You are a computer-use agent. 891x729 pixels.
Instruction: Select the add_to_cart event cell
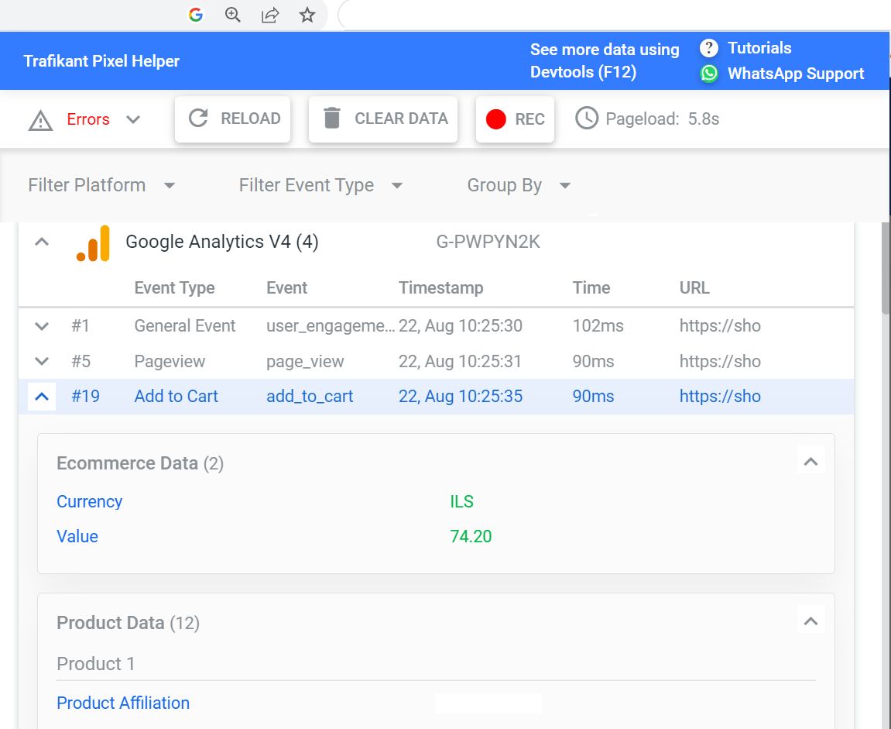pos(310,397)
